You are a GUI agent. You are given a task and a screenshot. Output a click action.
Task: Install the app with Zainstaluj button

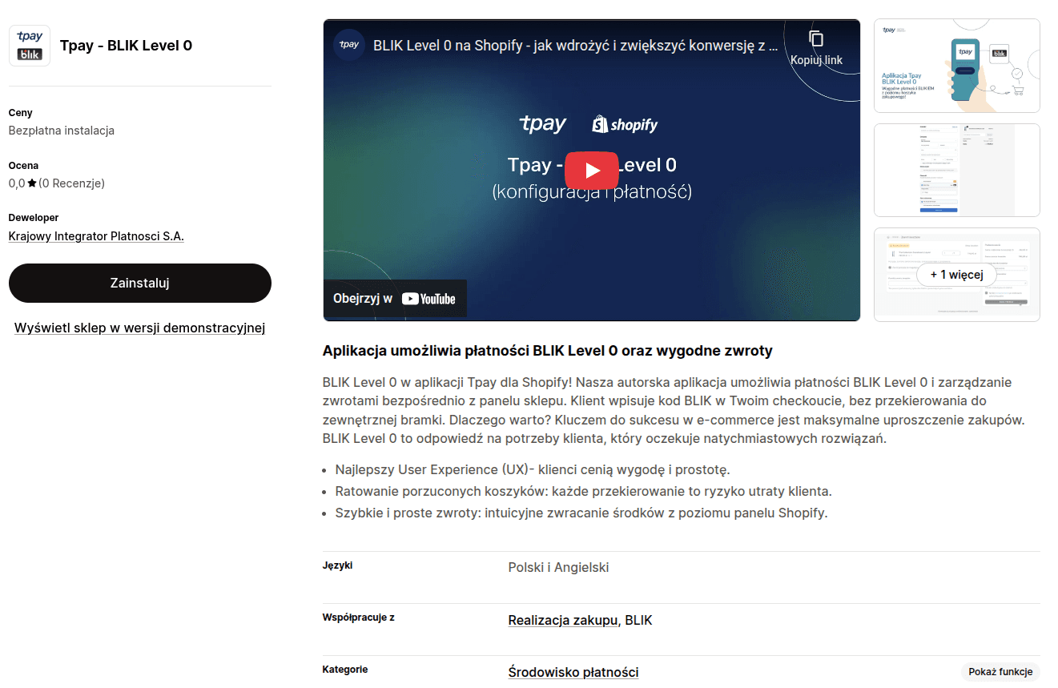pos(140,283)
